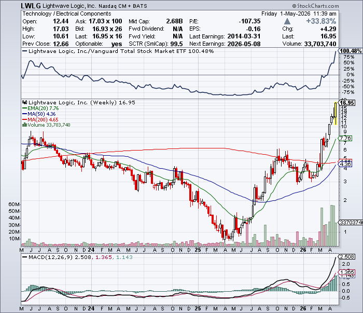Click the Last value 16.95 x 16
The image size is (363, 313).
point(107,36)
